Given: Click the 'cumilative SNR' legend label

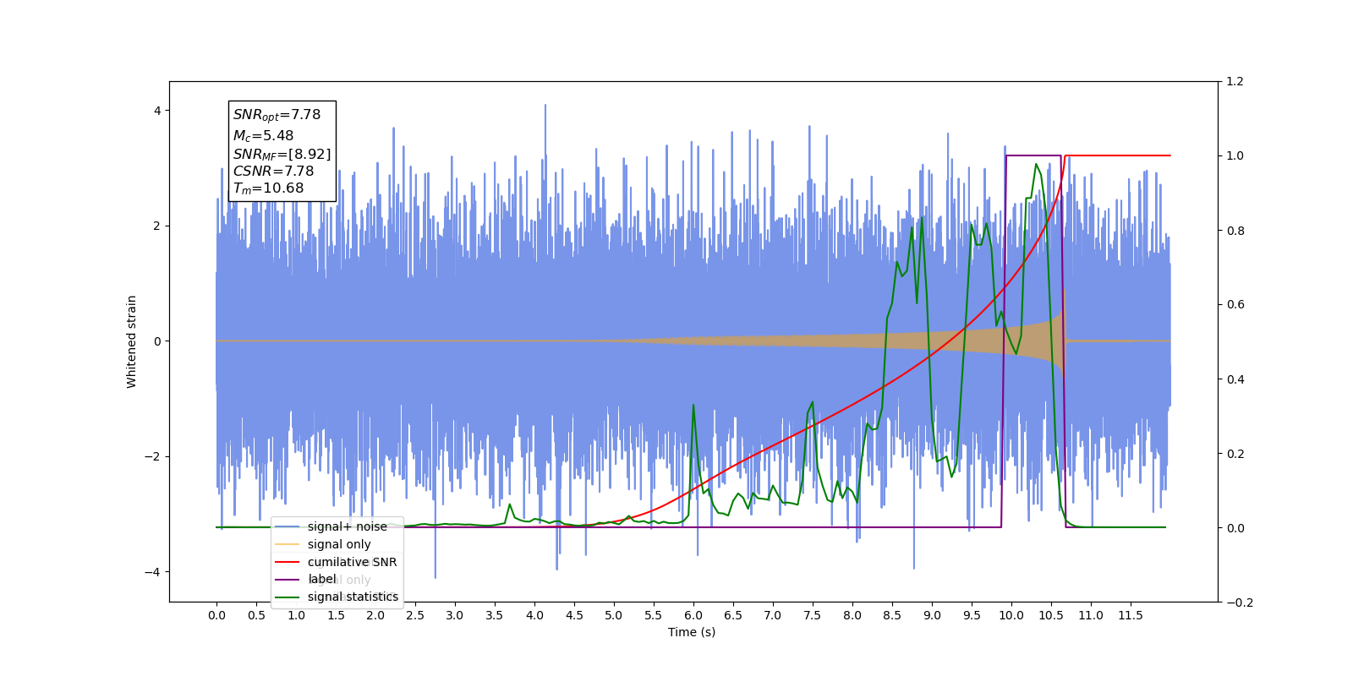Looking at the screenshot, I should (x=352, y=562).
